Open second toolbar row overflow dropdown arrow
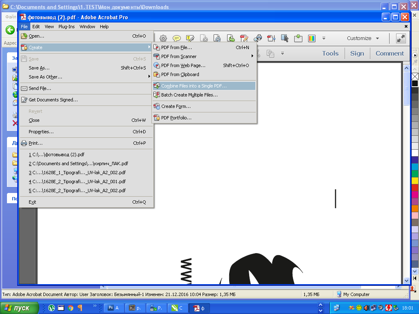The image size is (419, 314). 282,54
